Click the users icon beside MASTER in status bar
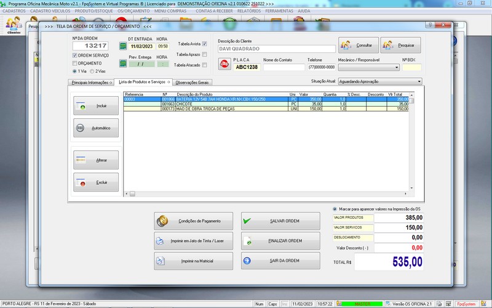The width and height of the screenshot is (492, 308). point(339,304)
